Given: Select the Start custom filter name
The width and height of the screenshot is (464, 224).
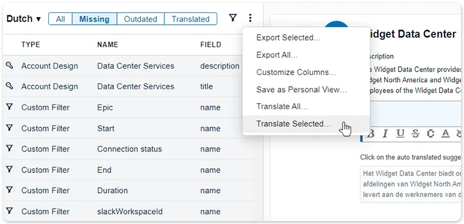Looking at the screenshot, I should point(106,128).
